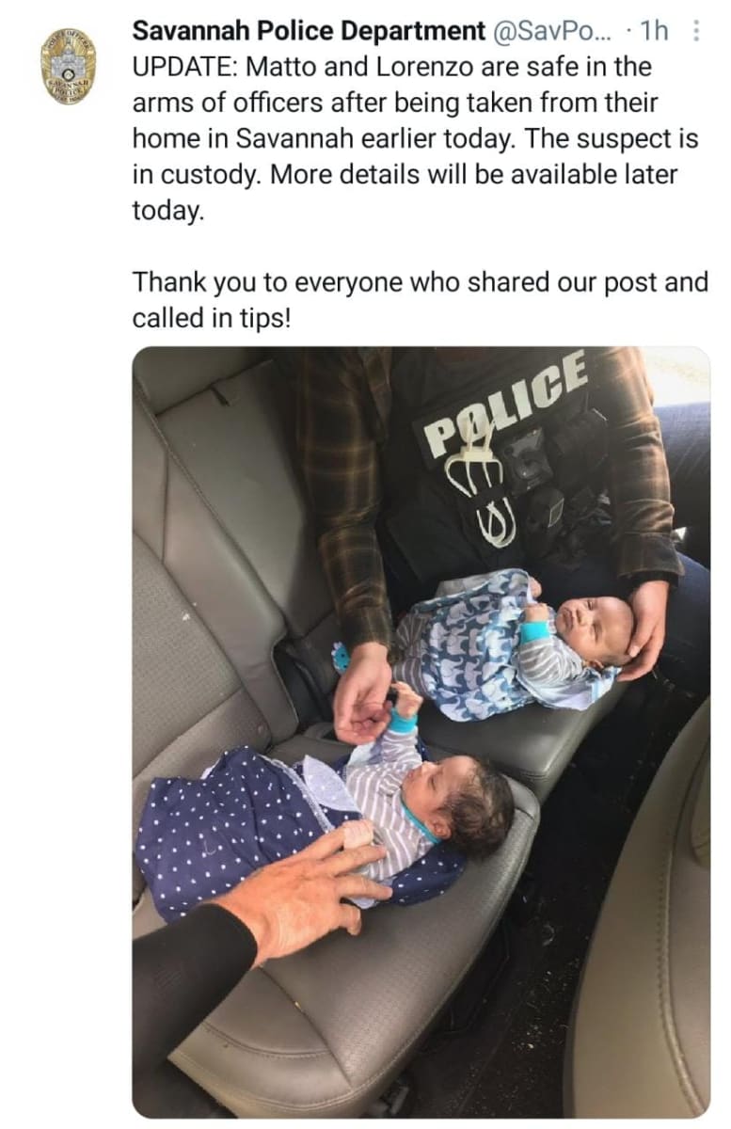The image size is (731, 1129).
Task: Open the three-dot more options menu
Action: click(695, 31)
